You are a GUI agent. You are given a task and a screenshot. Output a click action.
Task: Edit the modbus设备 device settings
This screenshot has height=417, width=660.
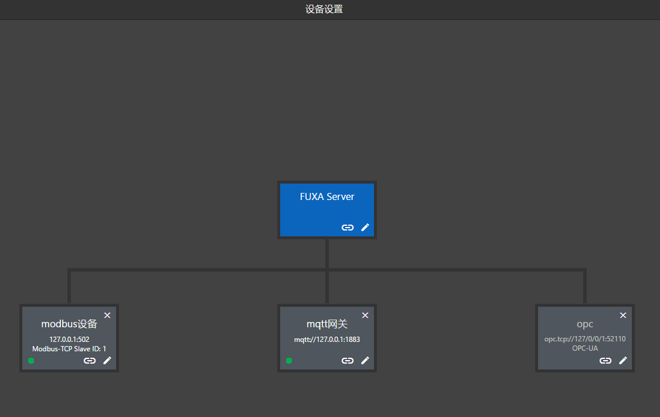(107, 361)
